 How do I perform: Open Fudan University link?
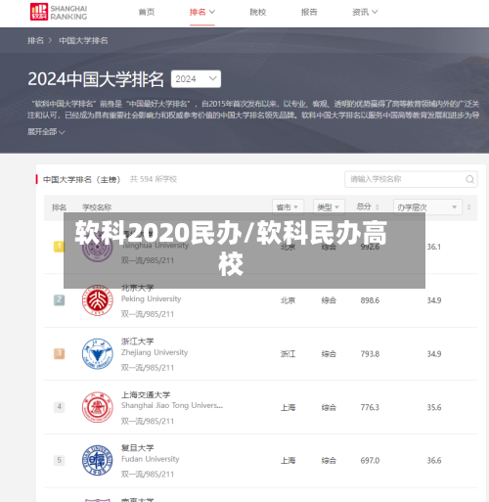[151, 459]
